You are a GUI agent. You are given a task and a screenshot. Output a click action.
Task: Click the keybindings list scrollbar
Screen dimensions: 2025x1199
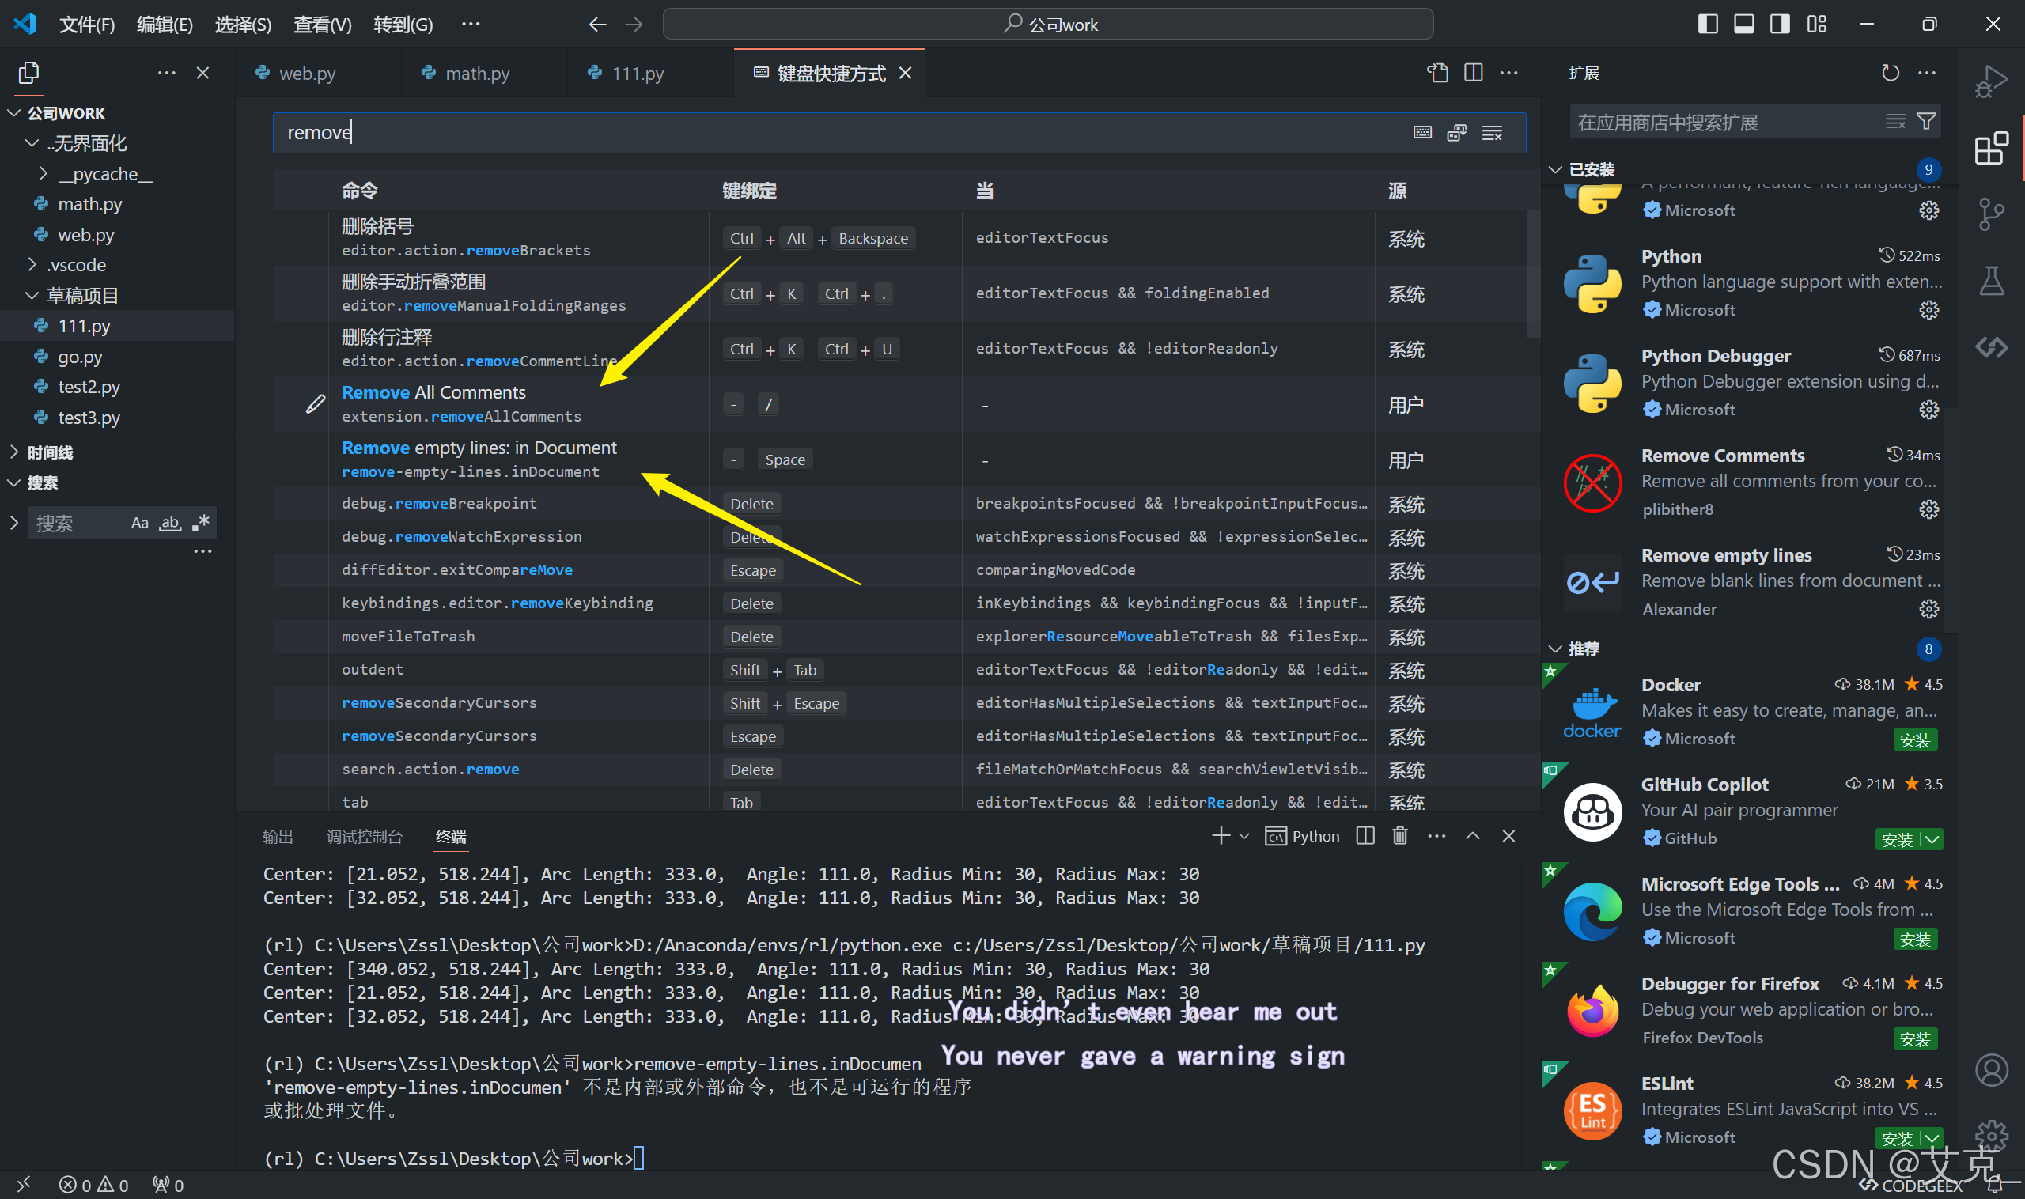1533,274
